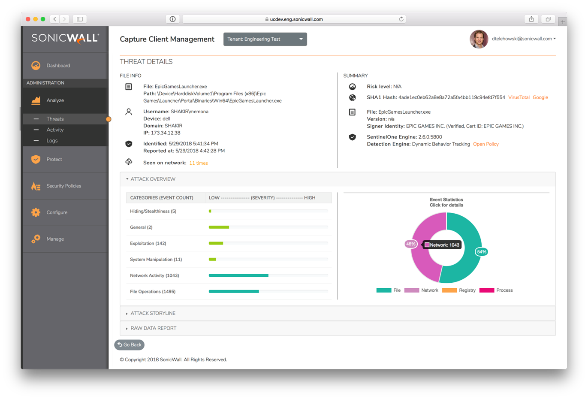Open the Tenant: Engineering Test dropdown

pyautogui.click(x=265, y=39)
